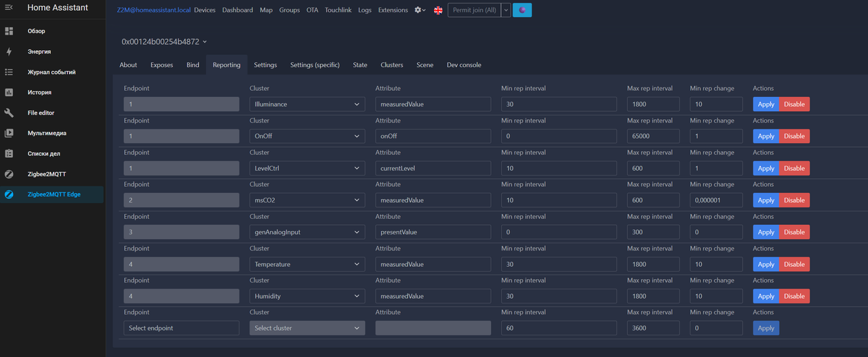Open Cluster dropdown showing Humidity
Viewport: 868px width, 357px height.
tap(307, 296)
